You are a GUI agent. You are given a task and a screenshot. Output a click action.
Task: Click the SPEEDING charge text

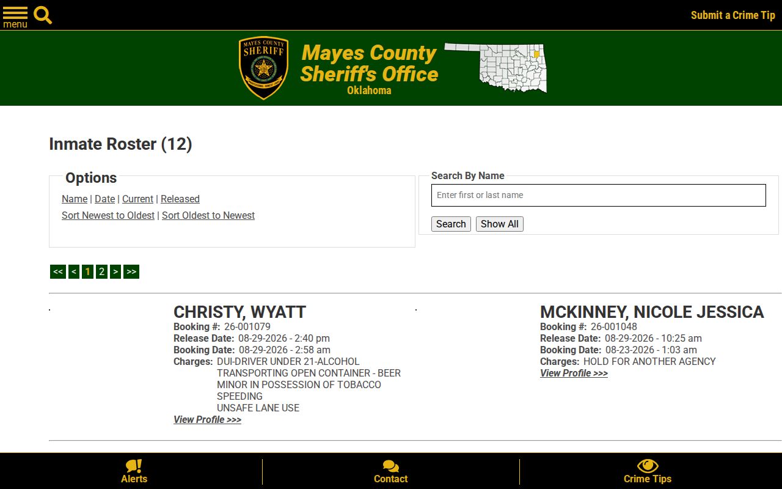pos(239,396)
